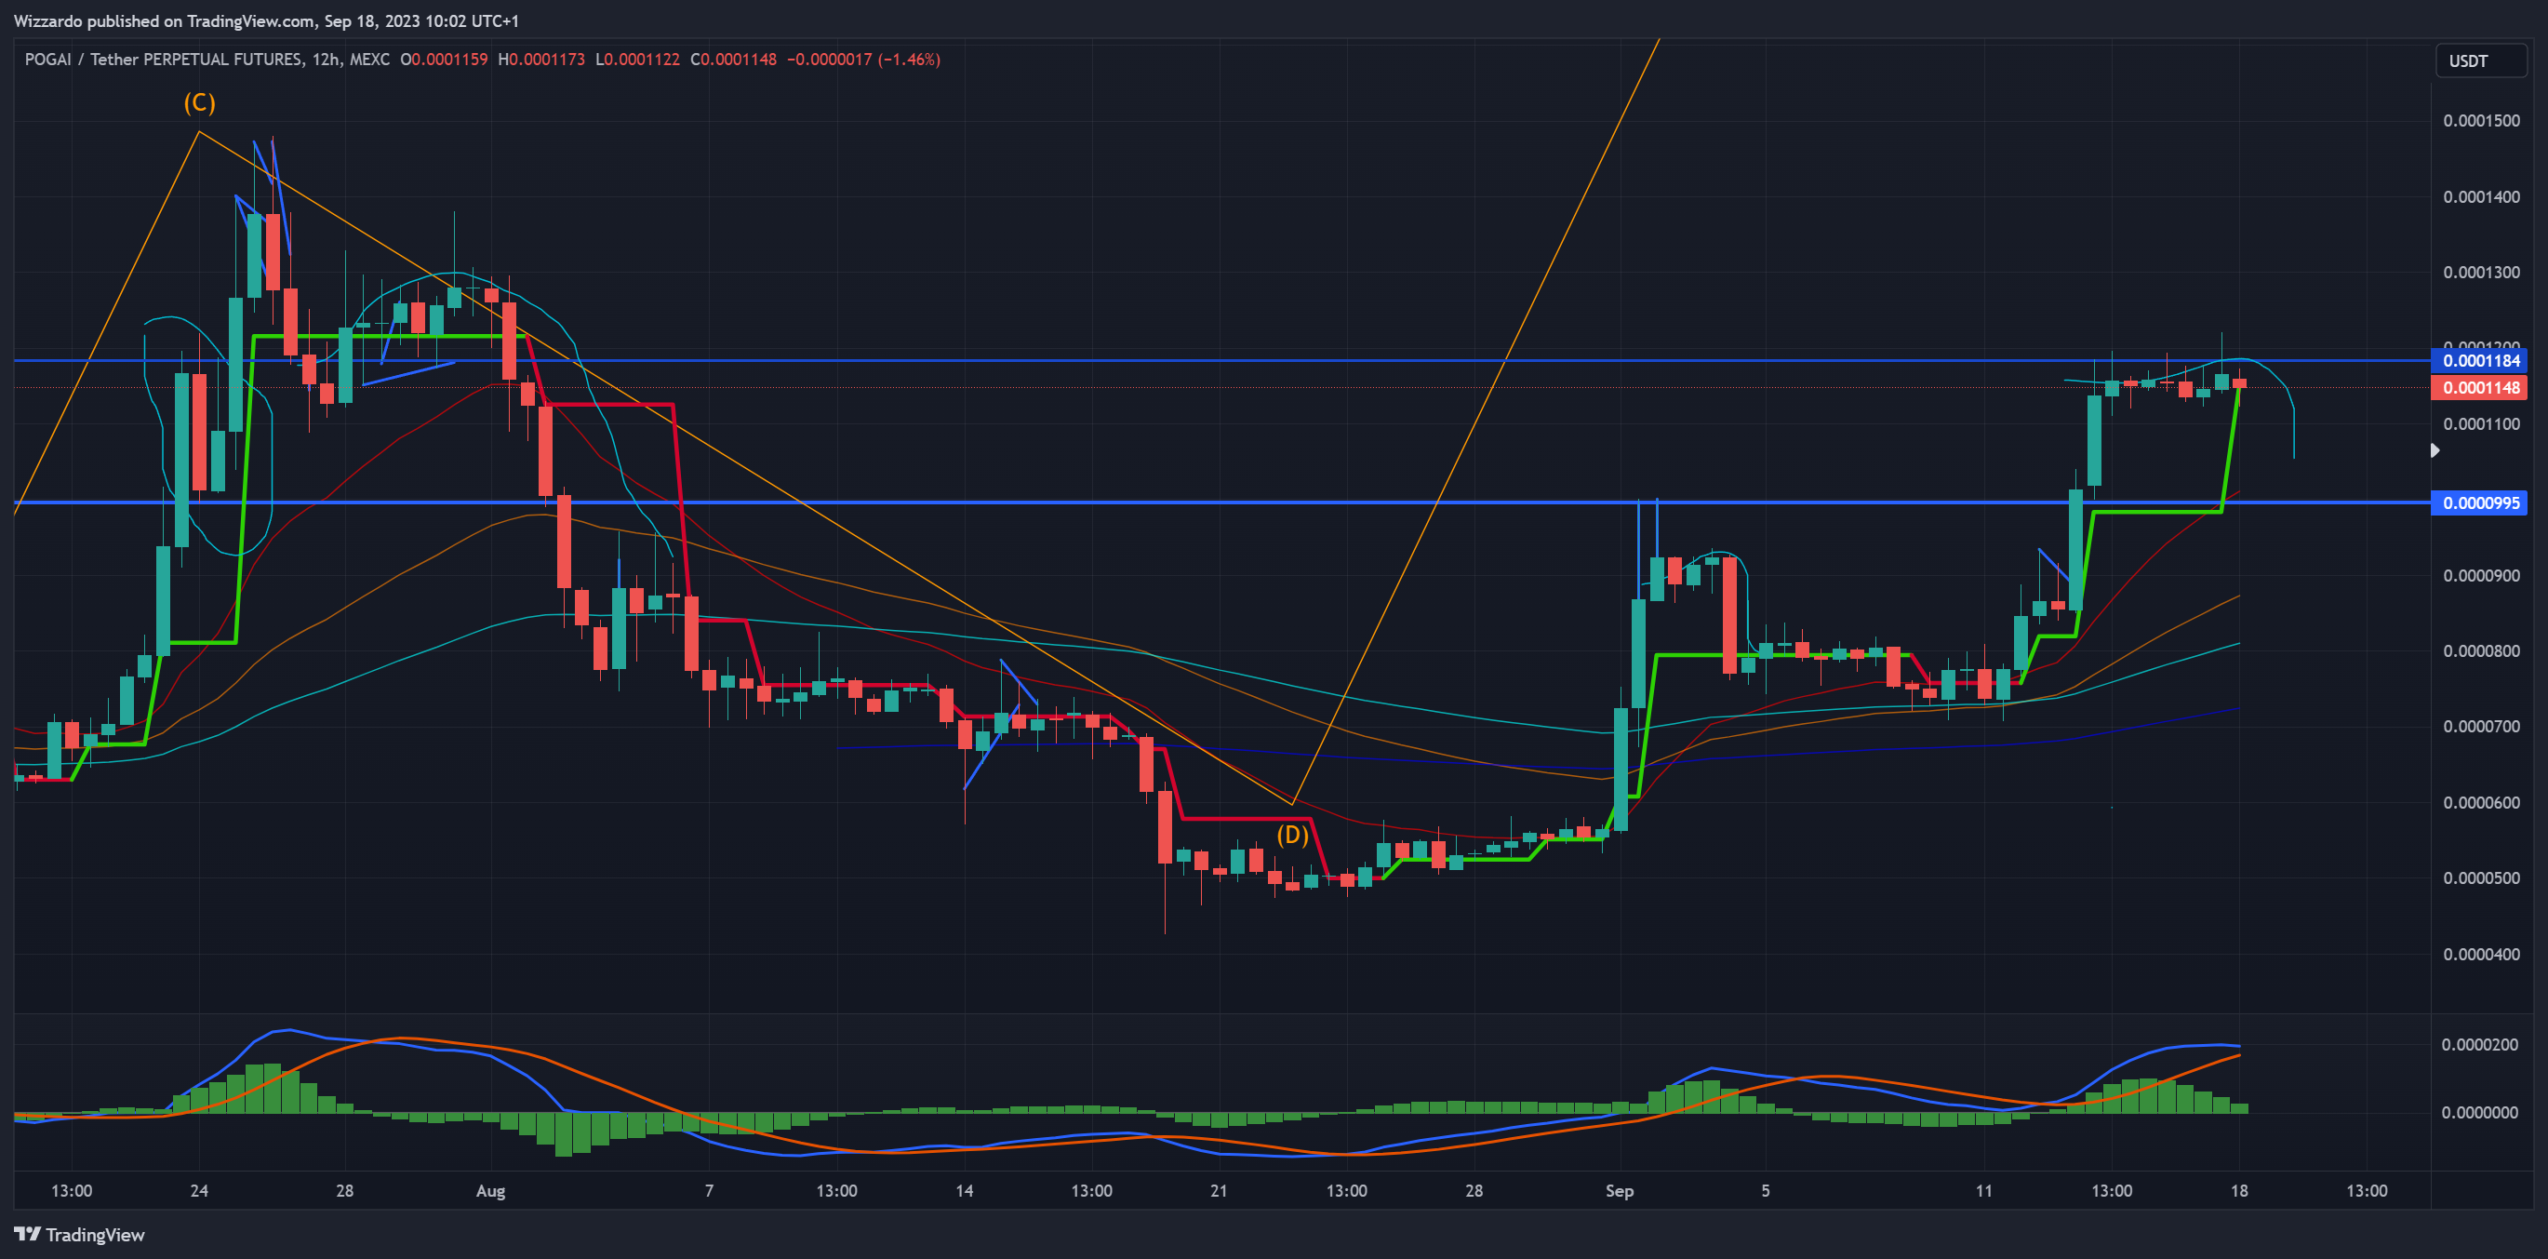Click the Sep date on time axis

coord(1620,1191)
